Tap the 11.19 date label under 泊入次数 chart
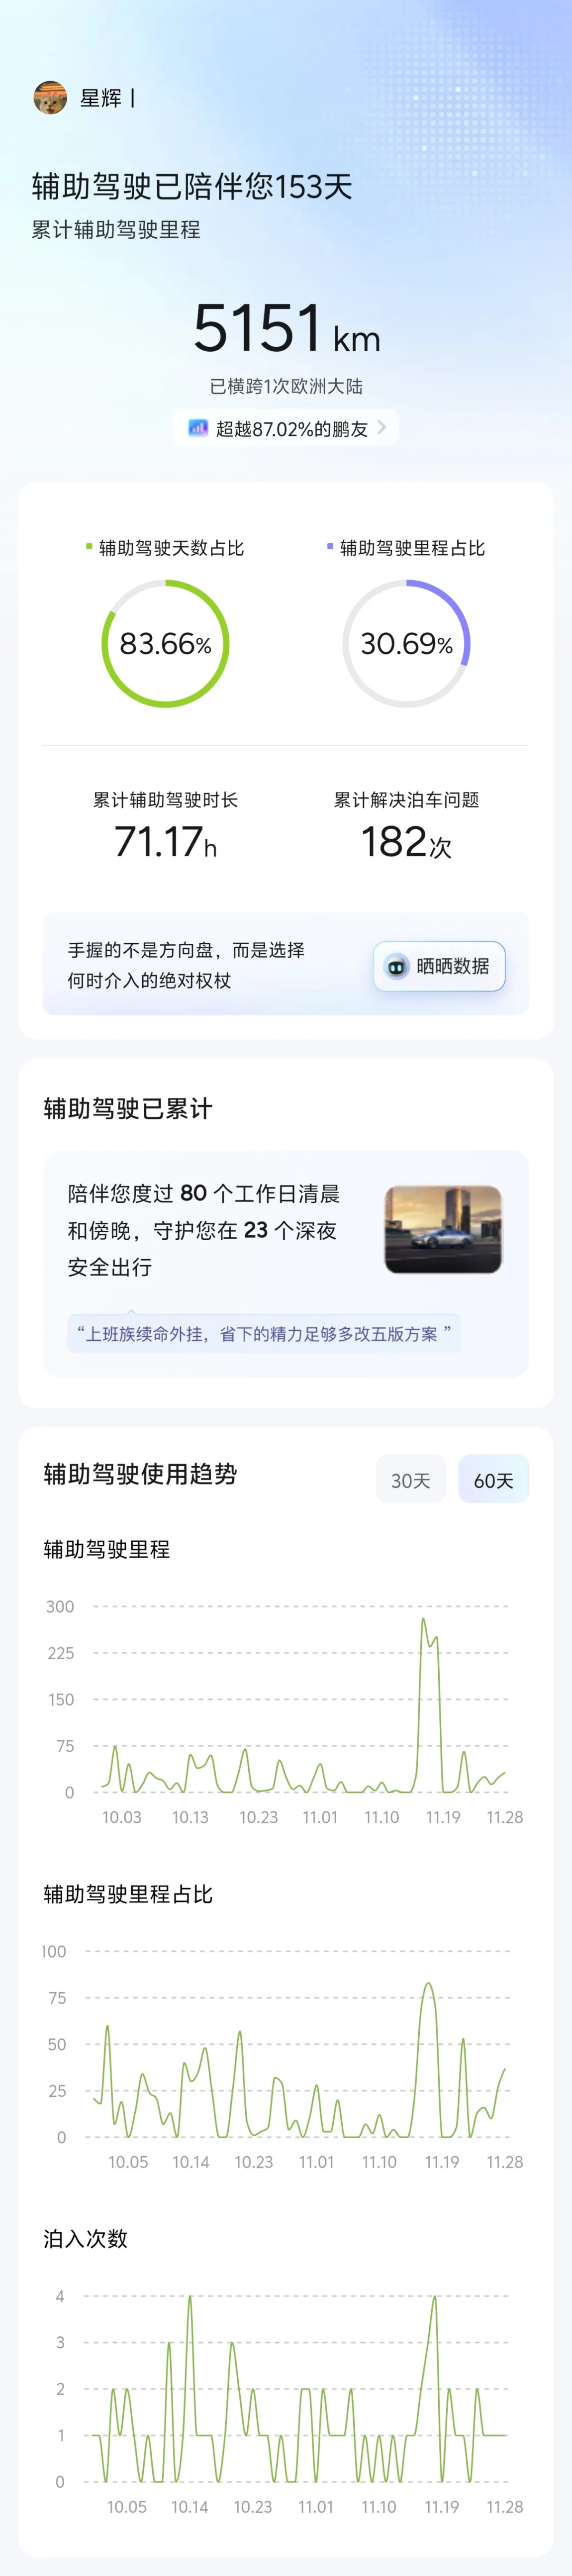572x2576 pixels. pyautogui.click(x=441, y=2507)
